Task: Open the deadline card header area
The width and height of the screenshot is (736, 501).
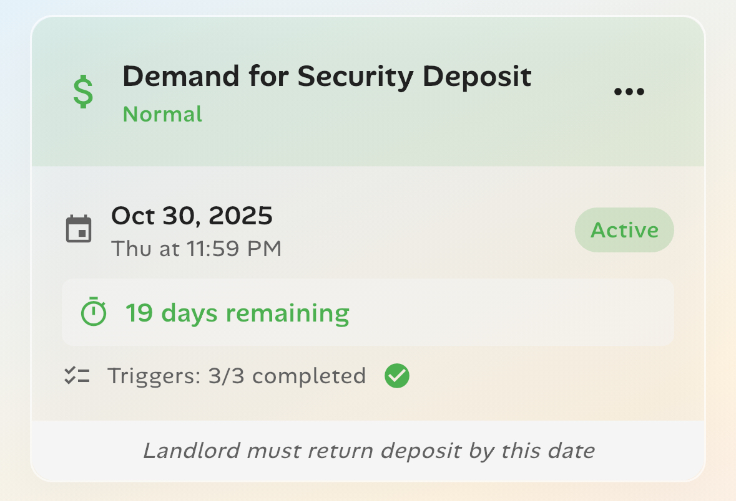Action: pos(368,90)
